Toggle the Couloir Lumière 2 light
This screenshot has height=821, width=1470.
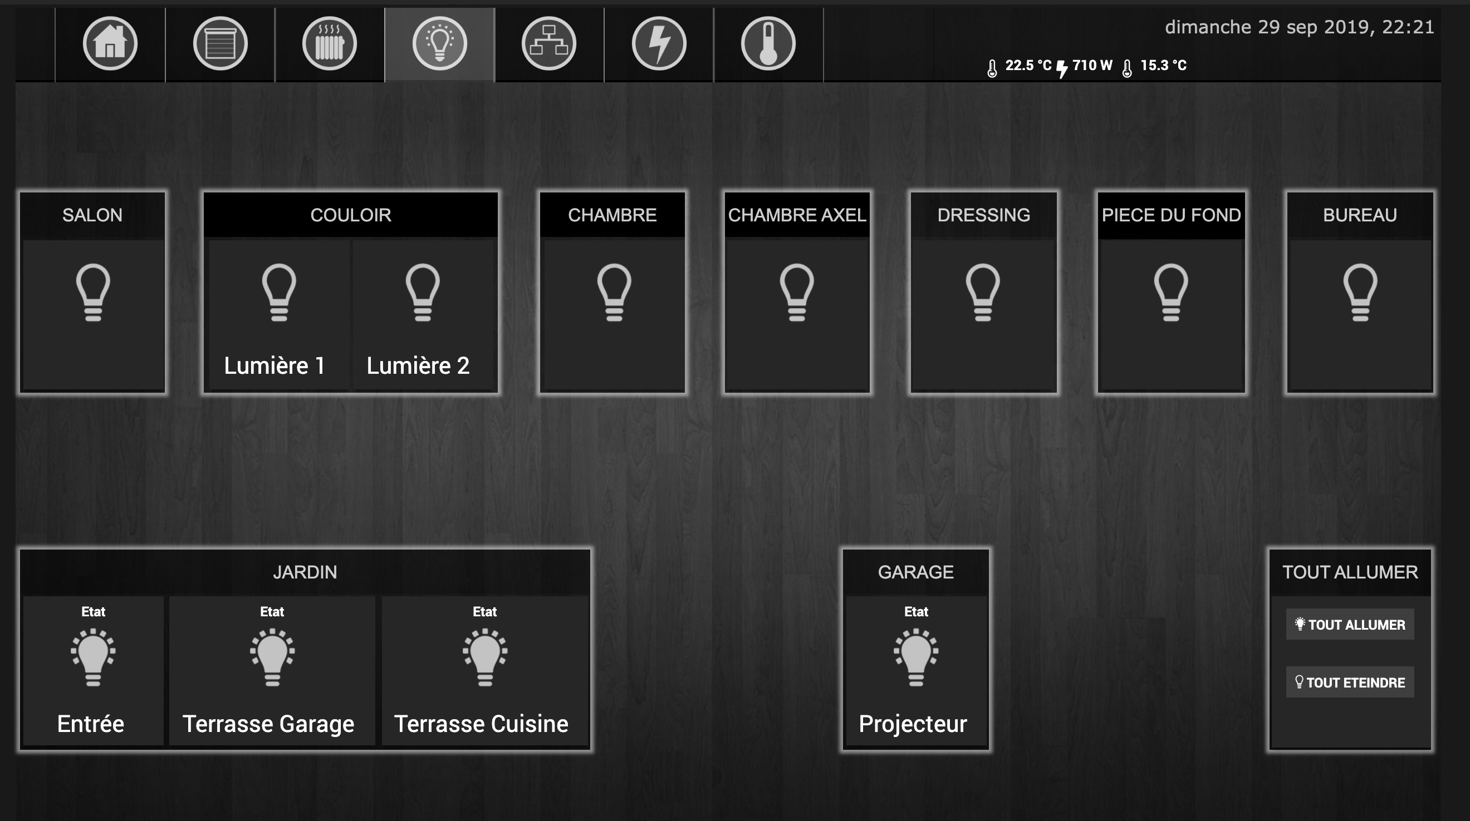[x=421, y=291]
